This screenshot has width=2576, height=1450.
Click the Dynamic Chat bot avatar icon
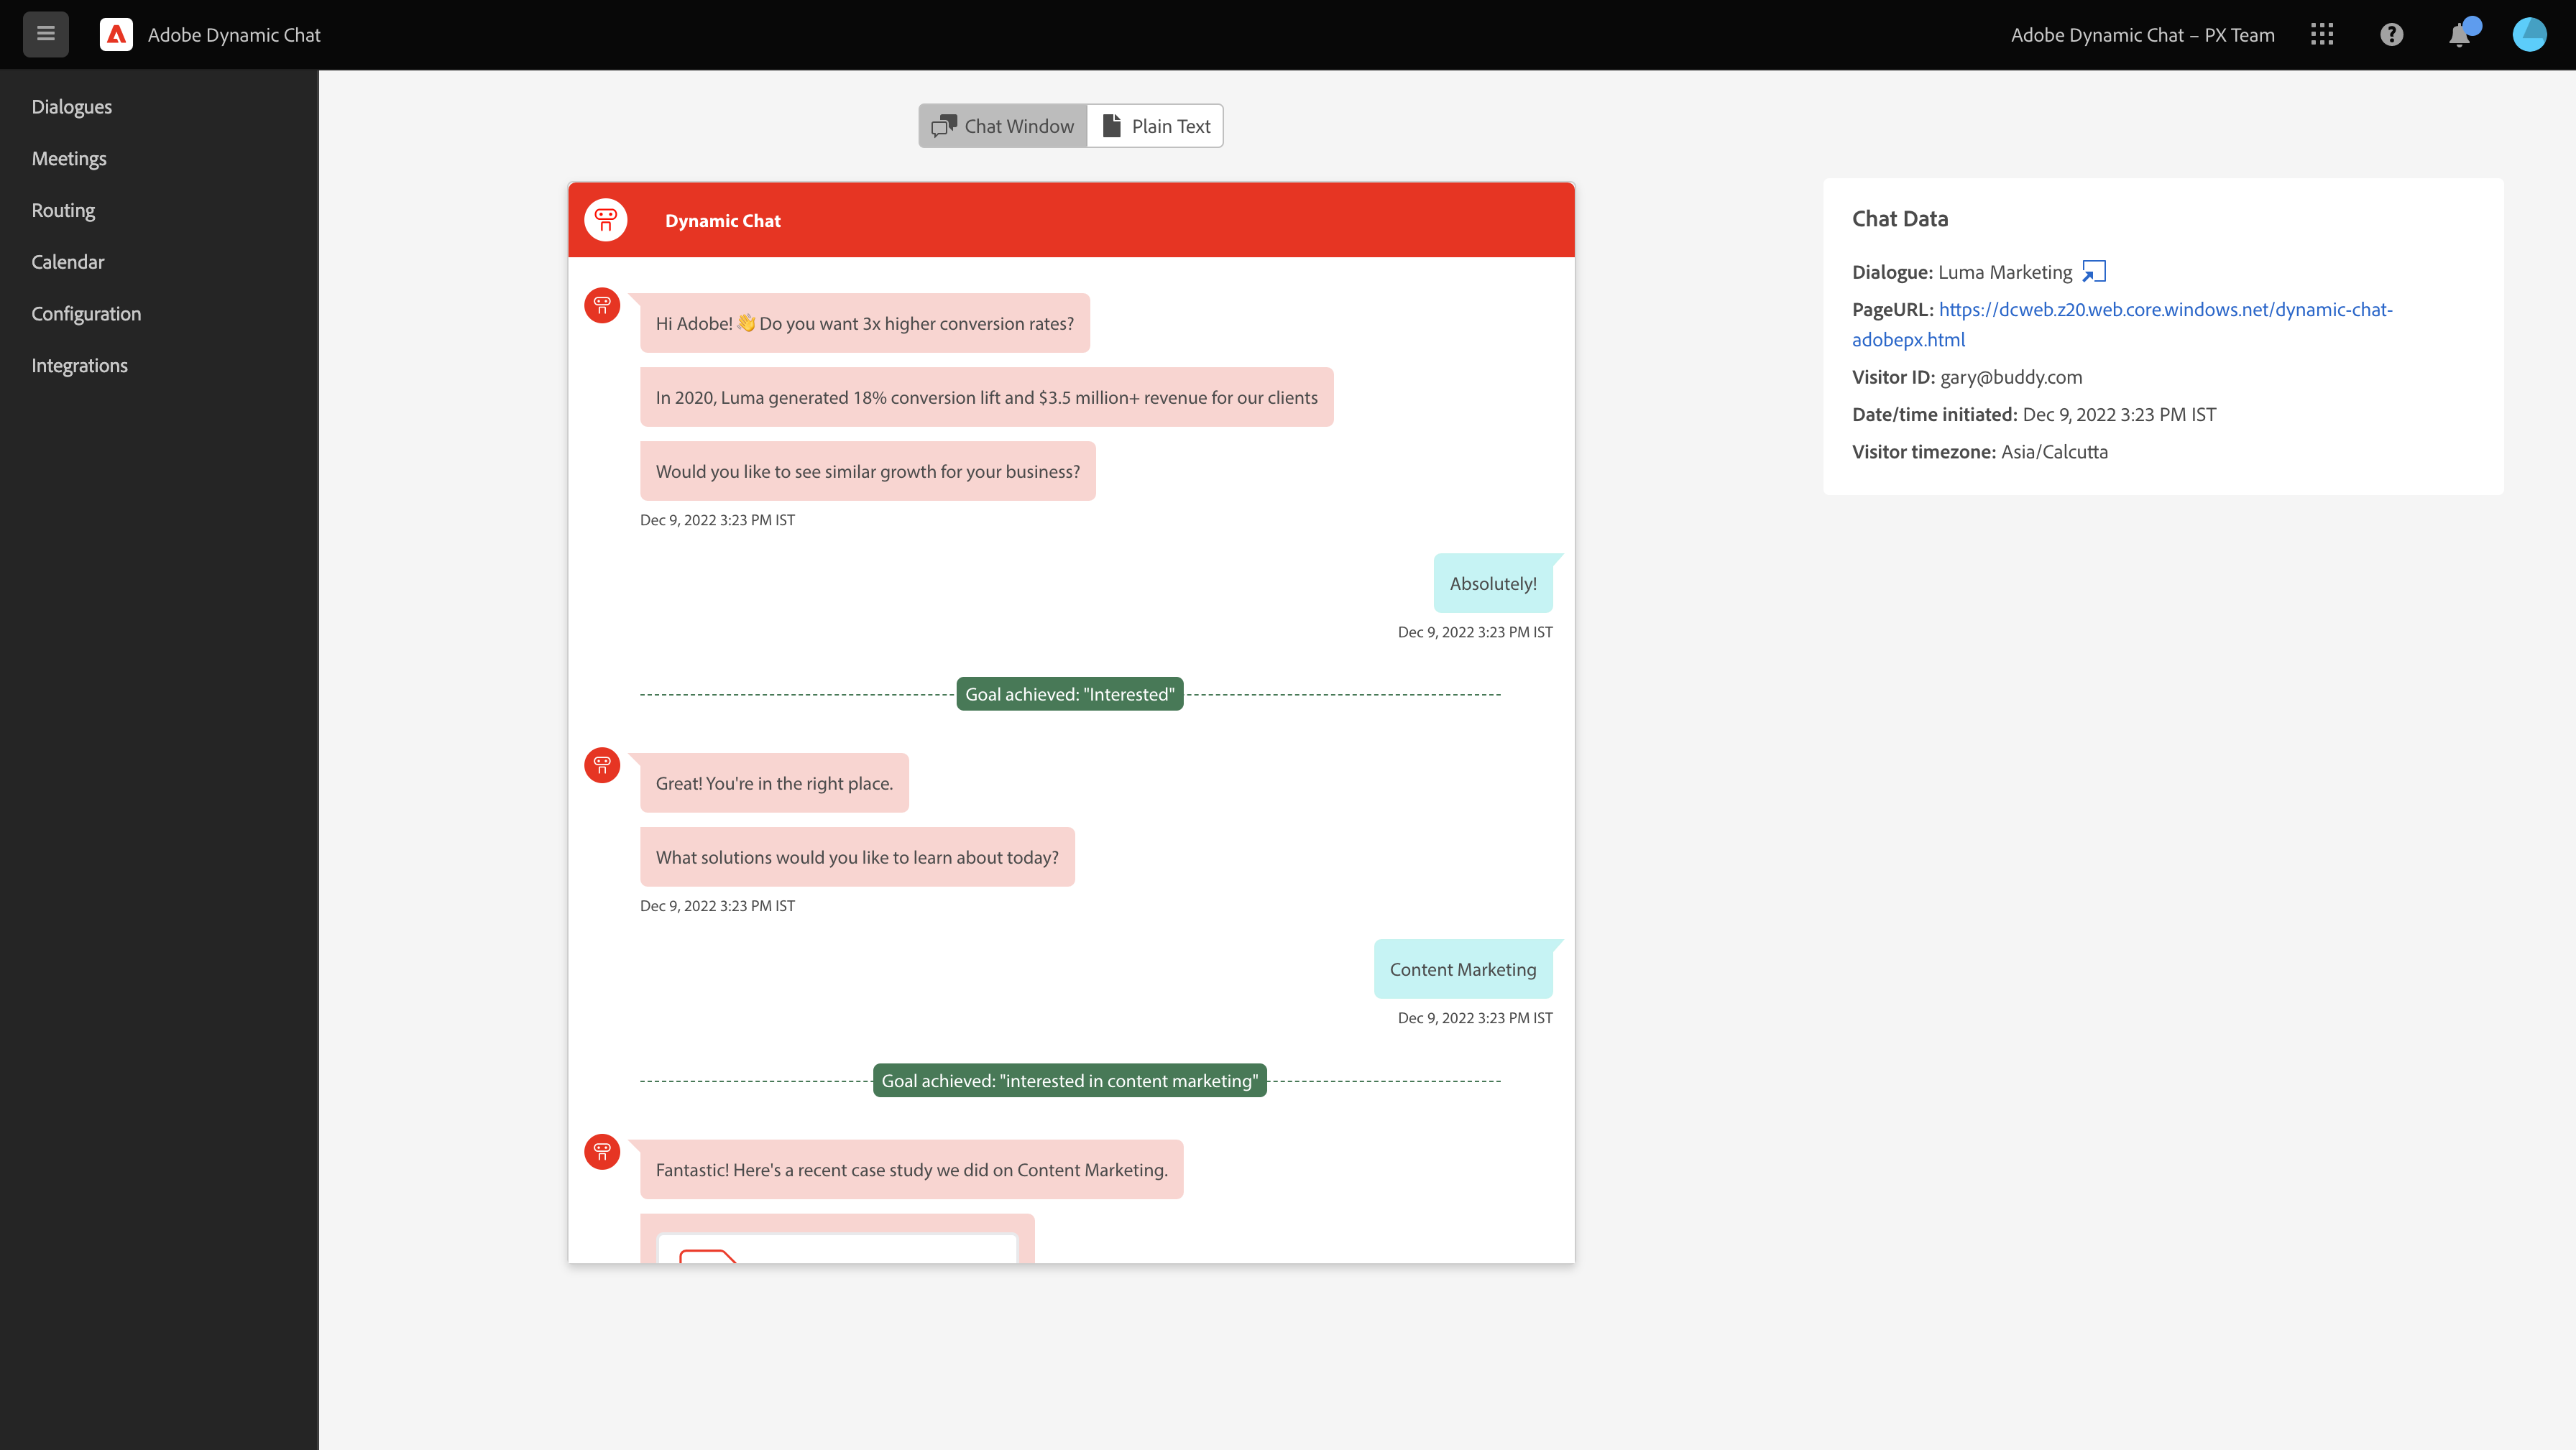coord(606,219)
